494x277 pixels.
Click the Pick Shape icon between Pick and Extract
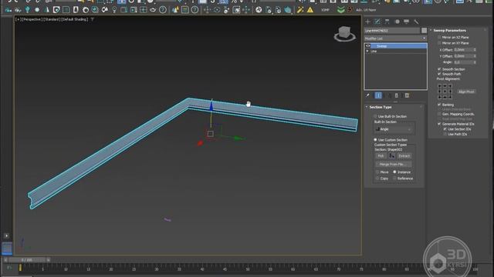click(x=392, y=155)
